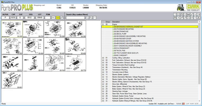Click the magnifier search icon
The height and width of the screenshot is (106, 202).
tap(87, 18)
